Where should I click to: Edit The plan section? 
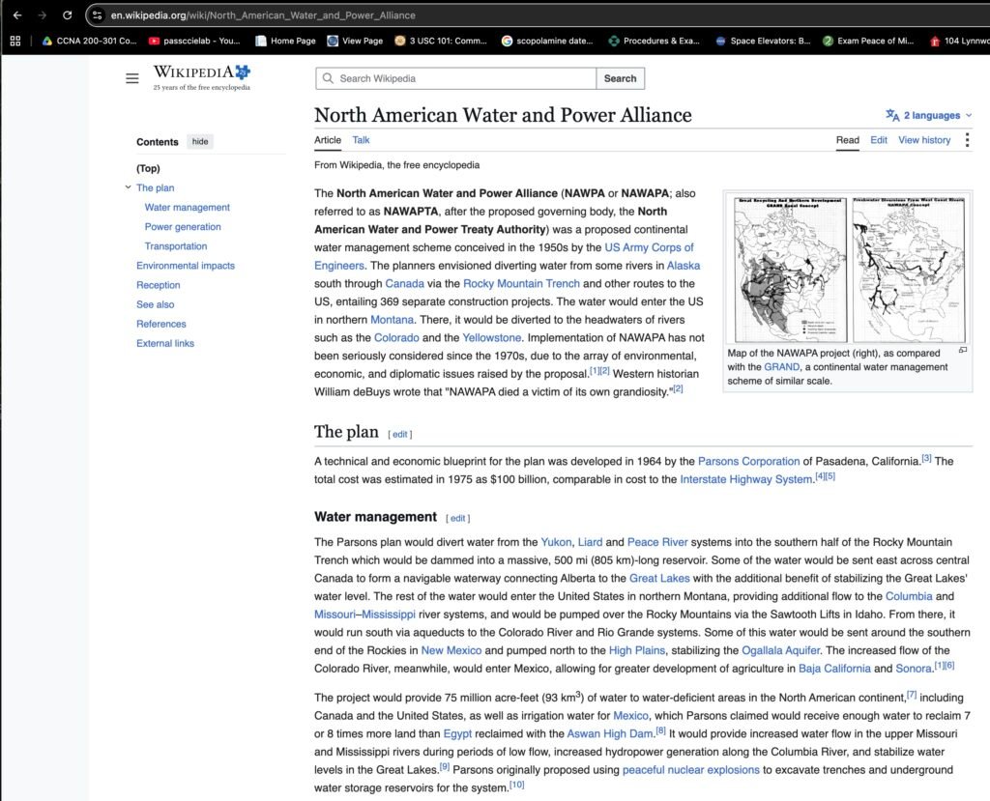point(399,434)
